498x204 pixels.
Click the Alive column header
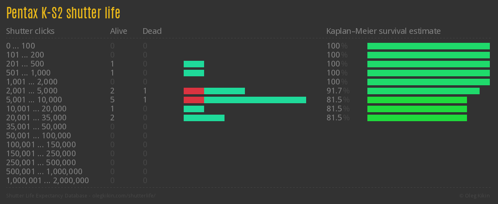119,31
